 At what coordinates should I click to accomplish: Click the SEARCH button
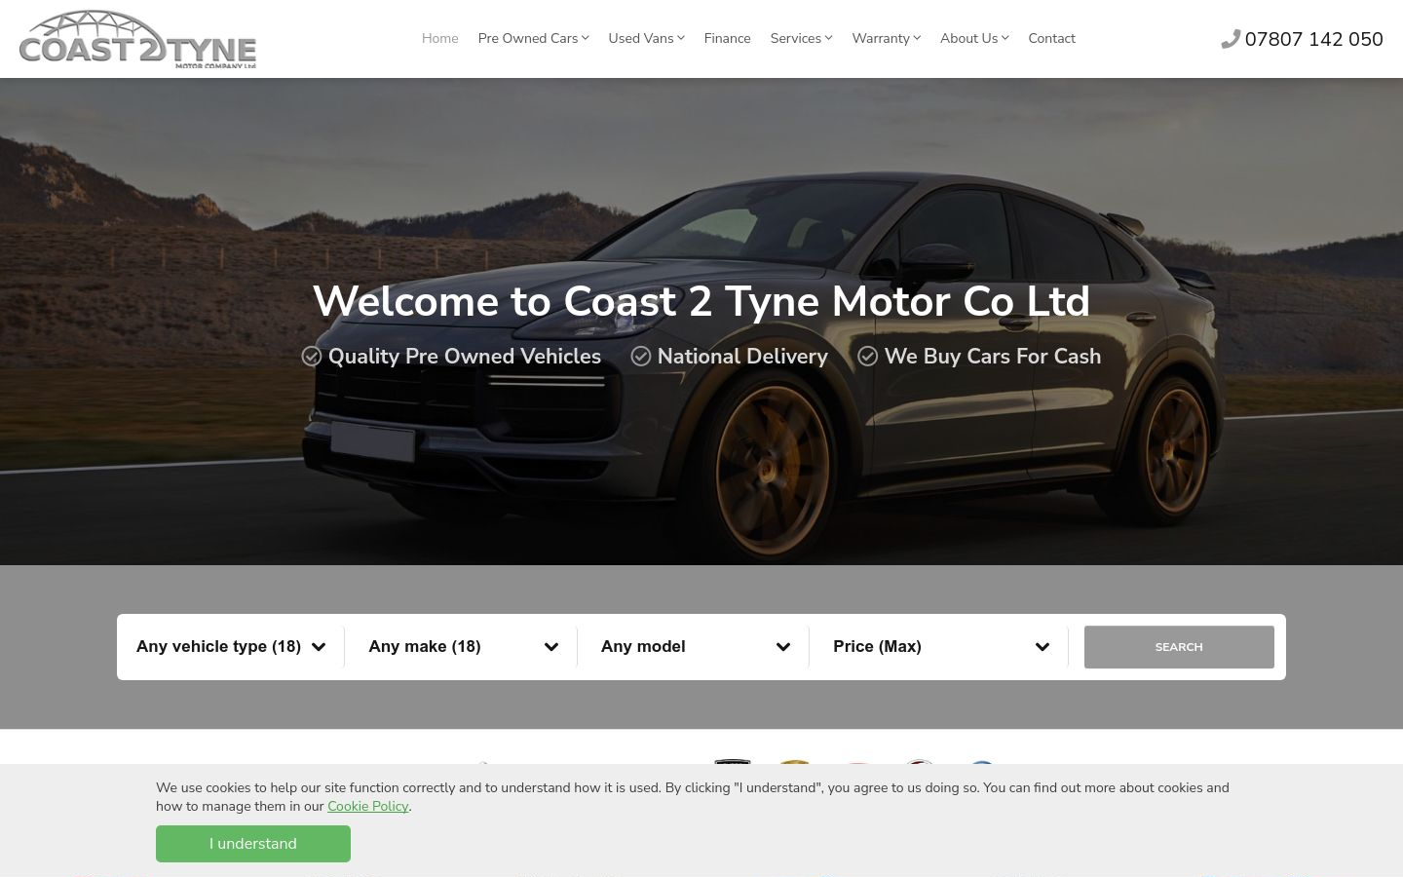pyautogui.click(x=1179, y=647)
